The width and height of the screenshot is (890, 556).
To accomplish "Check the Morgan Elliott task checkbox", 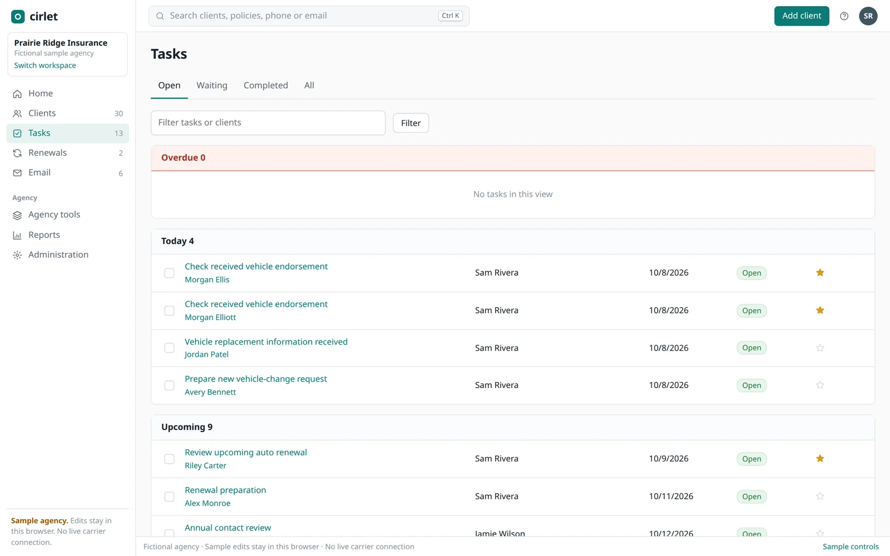I will (169, 311).
